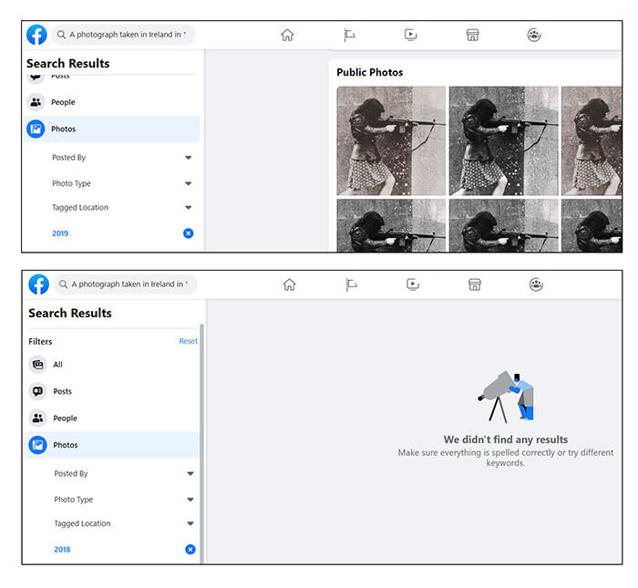Click the 2019 year filter label

[60, 233]
